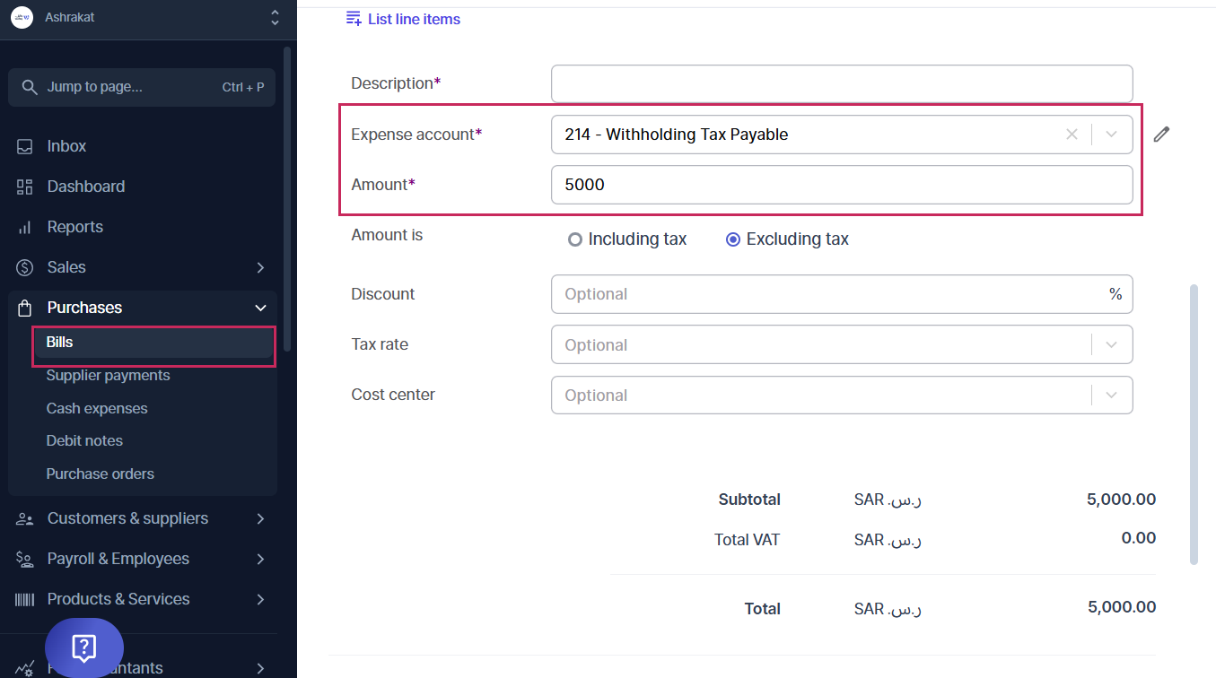Viewport: 1216px width, 678px height.
Task: Open the help question mark widget
Action: [84, 648]
